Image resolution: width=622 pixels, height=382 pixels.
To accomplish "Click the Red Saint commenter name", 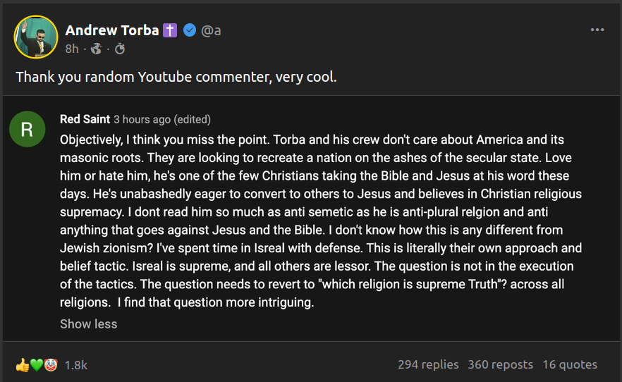I will [85, 119].
